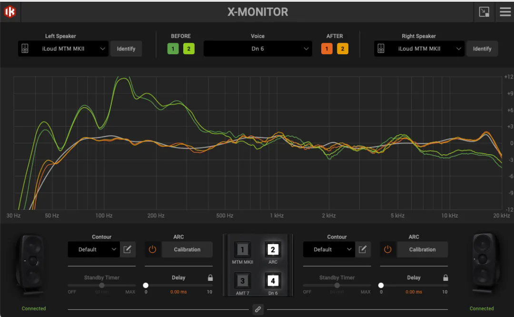514x317 pixels.
Task: Click the right Delay slider handle
Action: [381, 285]
